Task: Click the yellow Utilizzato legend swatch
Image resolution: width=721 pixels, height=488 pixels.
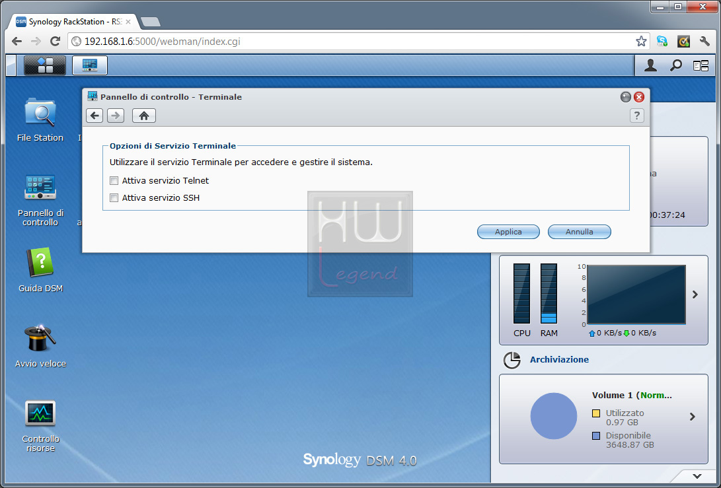Action: click(x=596, y=413)
